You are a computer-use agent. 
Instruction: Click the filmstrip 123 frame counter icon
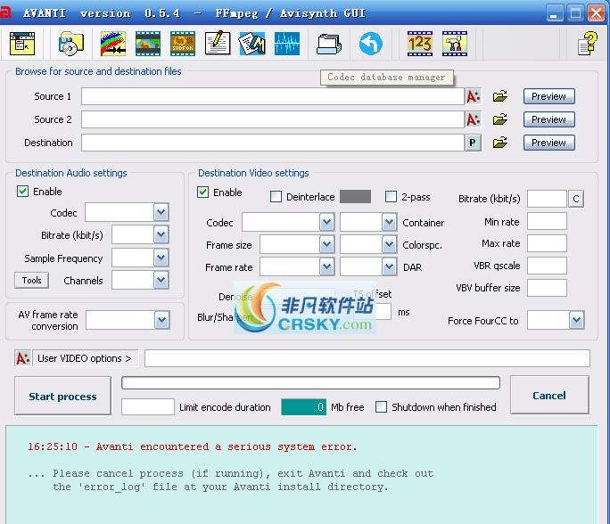[419, 44]
